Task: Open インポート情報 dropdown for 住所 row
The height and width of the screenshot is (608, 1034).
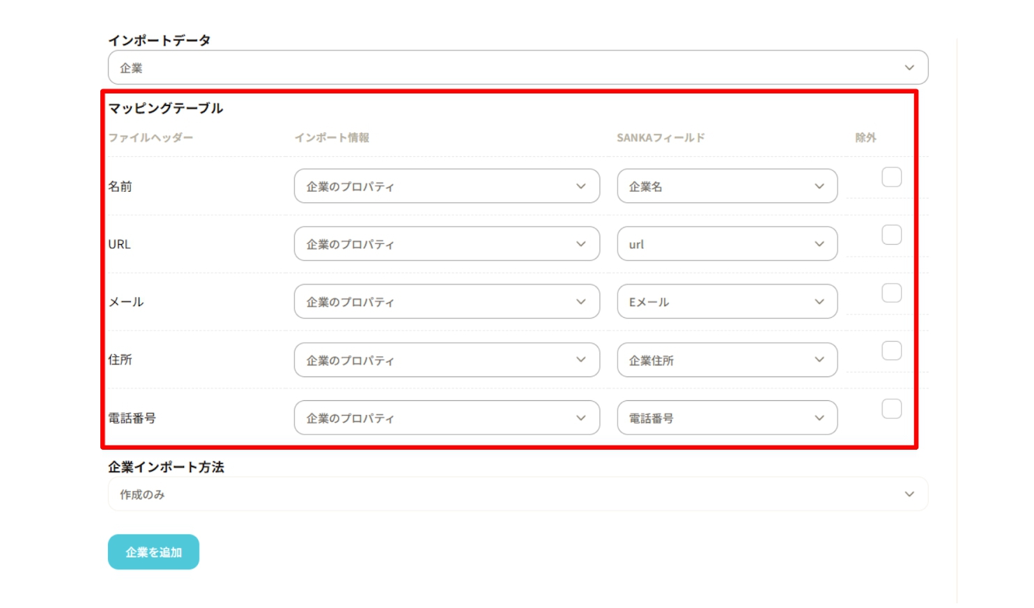Action: click(446, 360)
